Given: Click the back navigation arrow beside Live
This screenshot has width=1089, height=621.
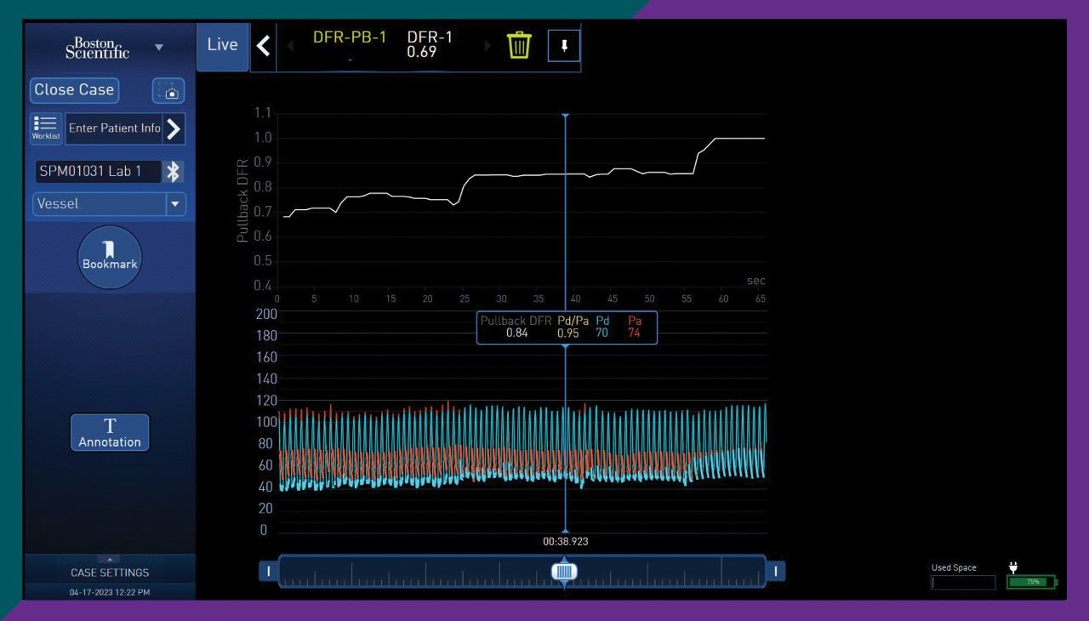Looking at the screenshot, I should [x=263, y=45].
